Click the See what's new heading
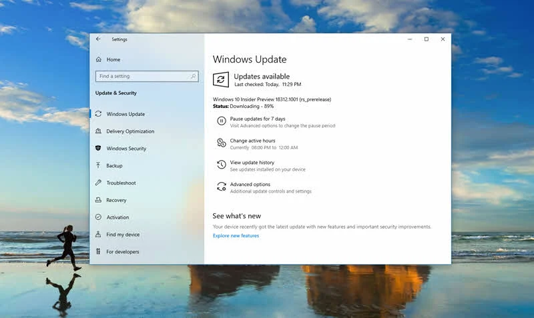 237,216
